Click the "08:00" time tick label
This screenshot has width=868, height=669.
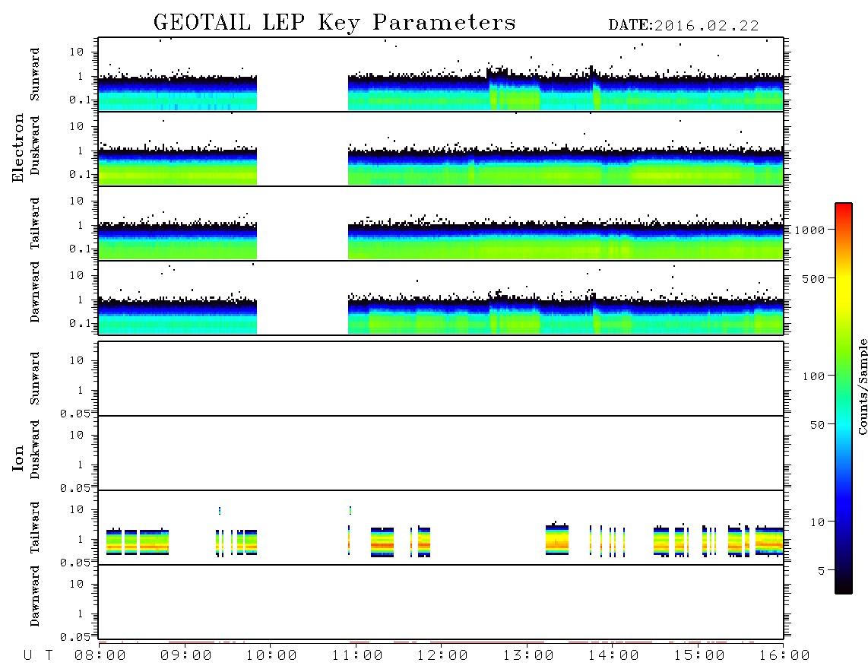point(100,655)
